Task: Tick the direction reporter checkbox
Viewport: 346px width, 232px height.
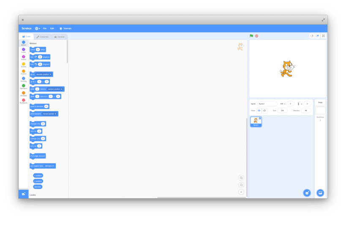Action: click(31, 187)
